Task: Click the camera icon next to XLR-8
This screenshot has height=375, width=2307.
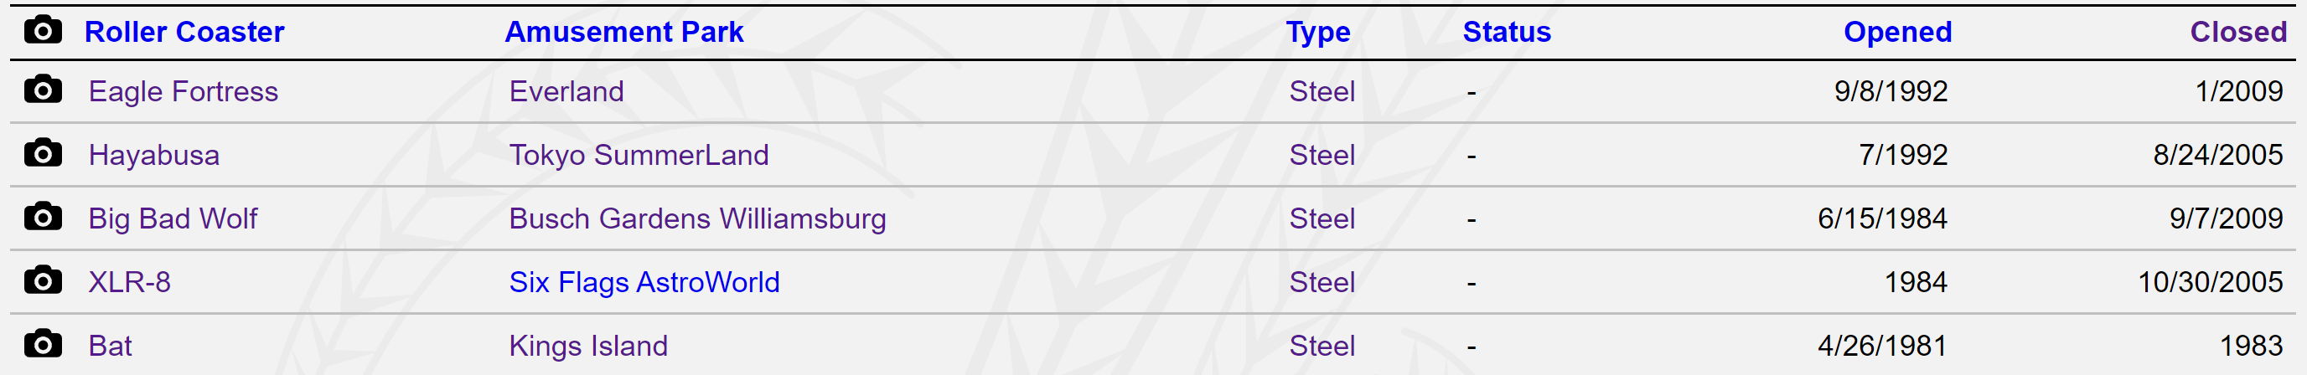Action: [42, 280]
